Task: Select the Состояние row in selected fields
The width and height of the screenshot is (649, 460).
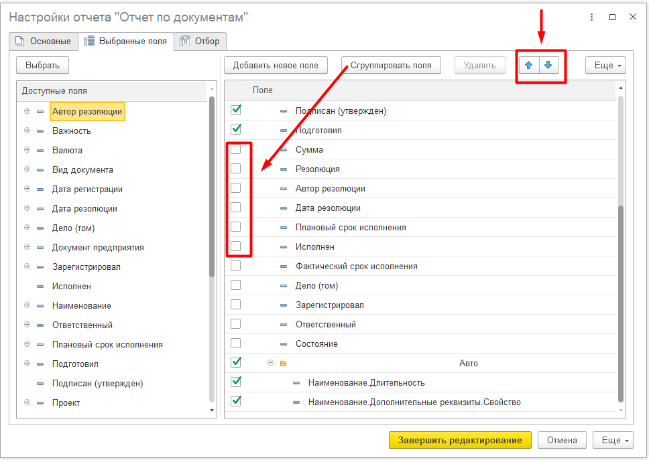Action: [x=420, y=344]
